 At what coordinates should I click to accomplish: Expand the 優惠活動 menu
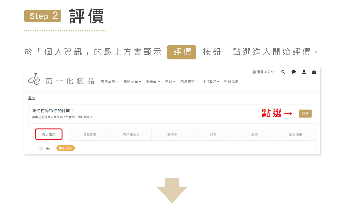point(110,81)
